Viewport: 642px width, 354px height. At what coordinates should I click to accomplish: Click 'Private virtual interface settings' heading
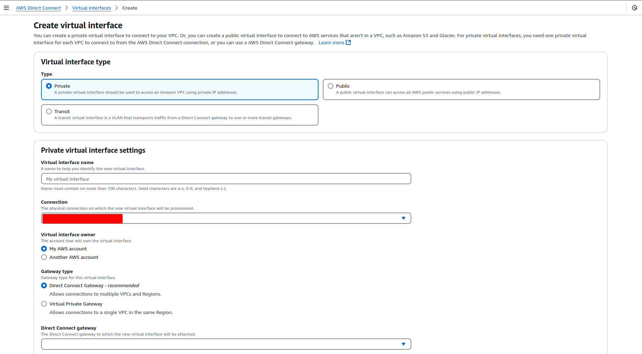pos(93,150)
